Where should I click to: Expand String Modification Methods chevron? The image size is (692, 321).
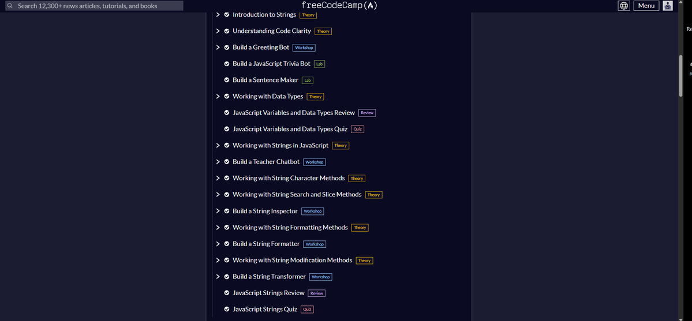(218, 260)
